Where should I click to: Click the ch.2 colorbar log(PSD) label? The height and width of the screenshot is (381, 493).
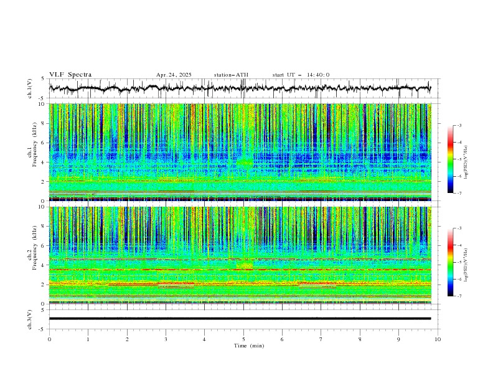(466, 265)
